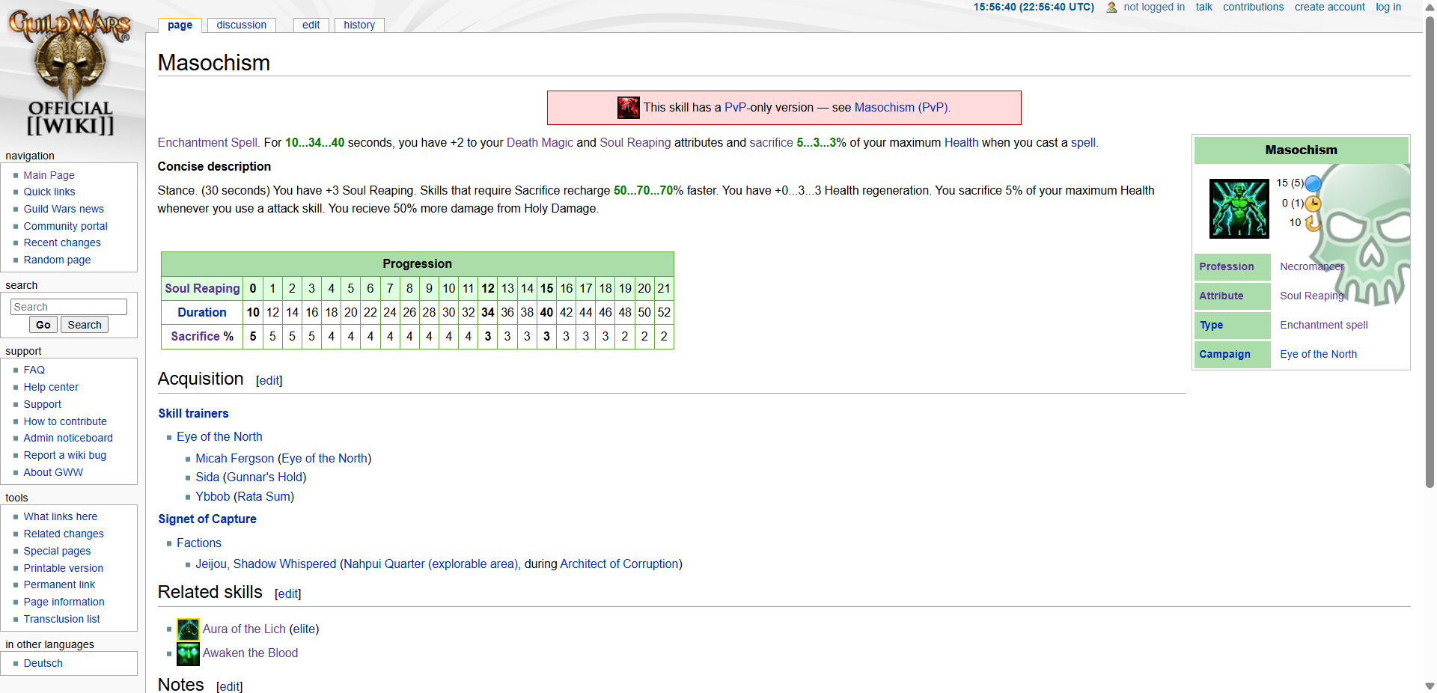Open Architect of Corruption link

click(619, 564)
